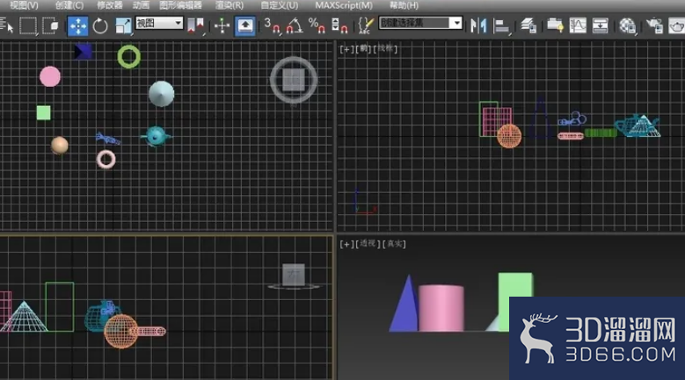This screenshot has width=685, height=380.
Task: Open the reference coordinate system 视图 dropdown
Action: tap(159, 23)
